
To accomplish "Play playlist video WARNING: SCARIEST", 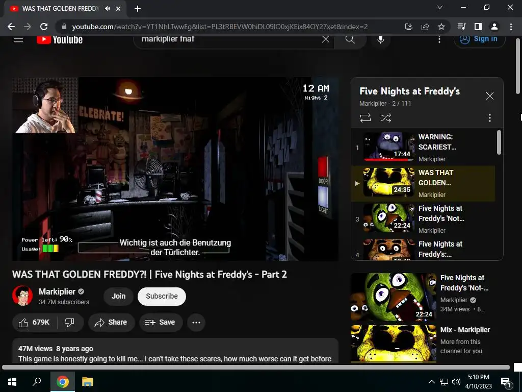I will click(423, 148).
